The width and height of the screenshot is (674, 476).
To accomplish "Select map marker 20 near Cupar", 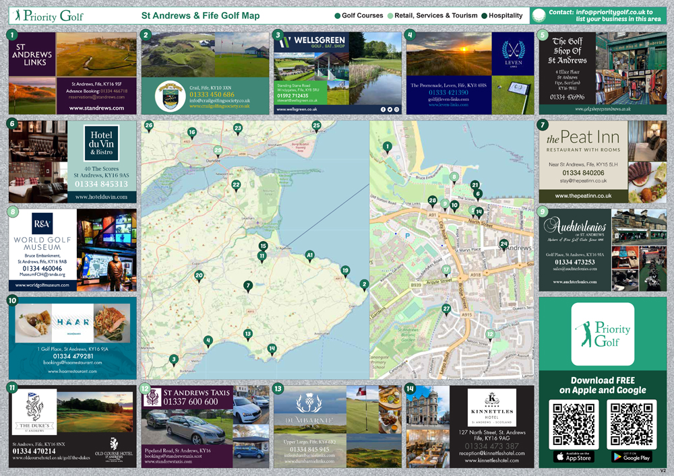I will click(199, 275).
